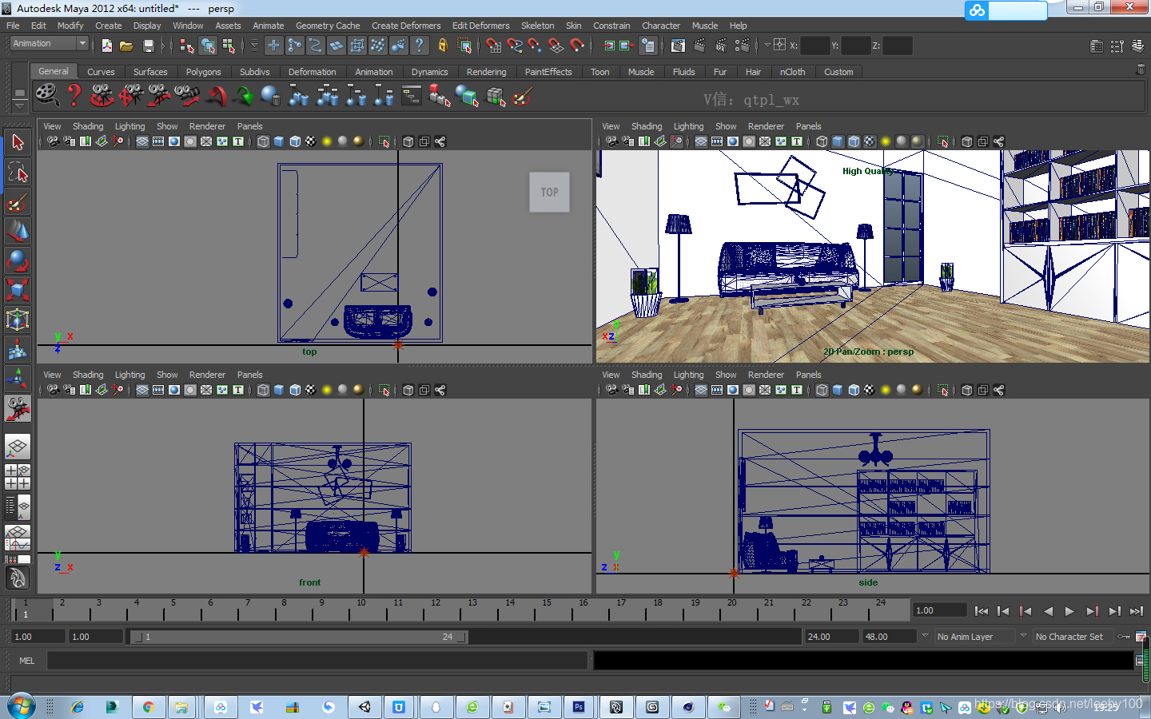Open a scene using folder icon
The image size is (1151, 719).
126,46
